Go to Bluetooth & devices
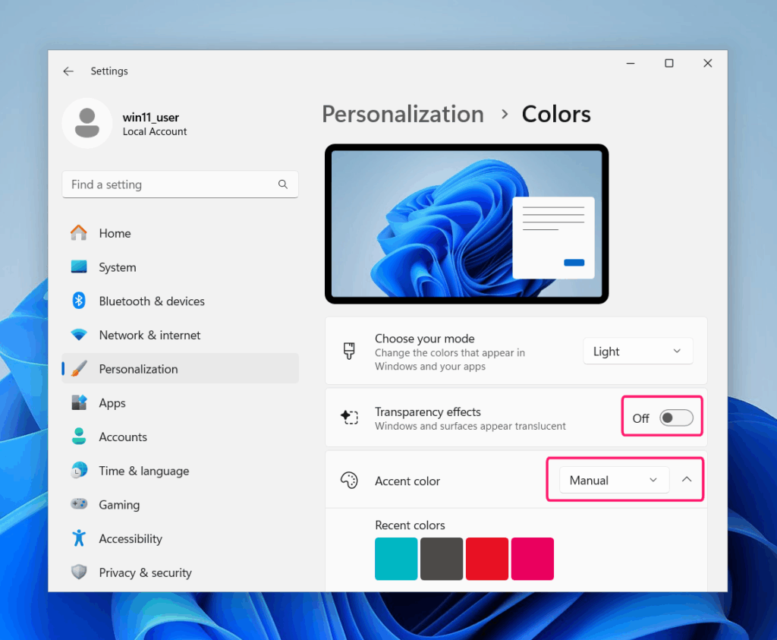The image size is (777, 640). [x=180, y=301]
